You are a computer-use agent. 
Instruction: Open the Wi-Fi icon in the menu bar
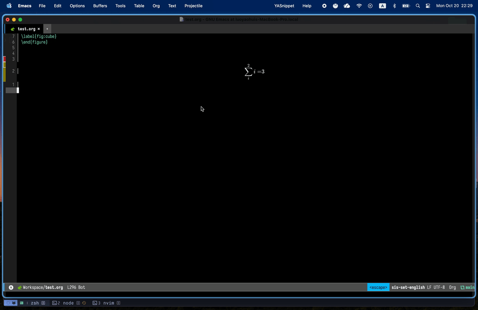[359, 5]
